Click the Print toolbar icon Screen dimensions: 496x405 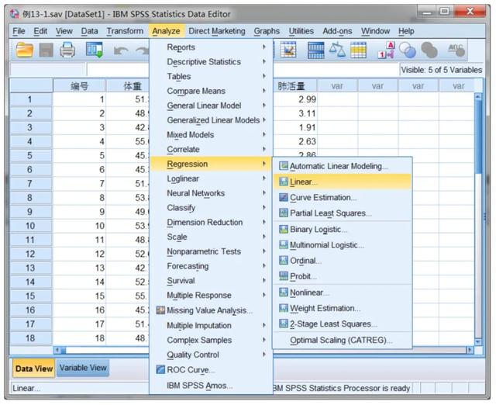(x=67, y=50)
